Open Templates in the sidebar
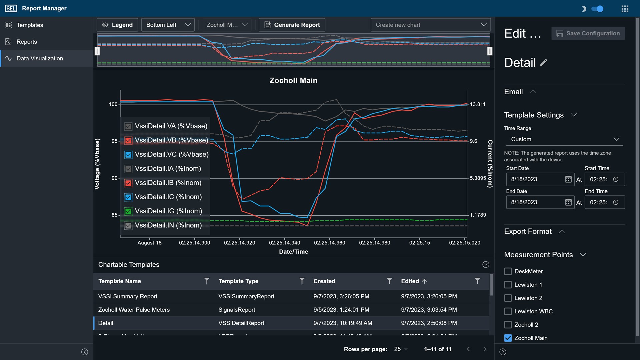This screenshot has height=360, width=640. coord(30,25)
